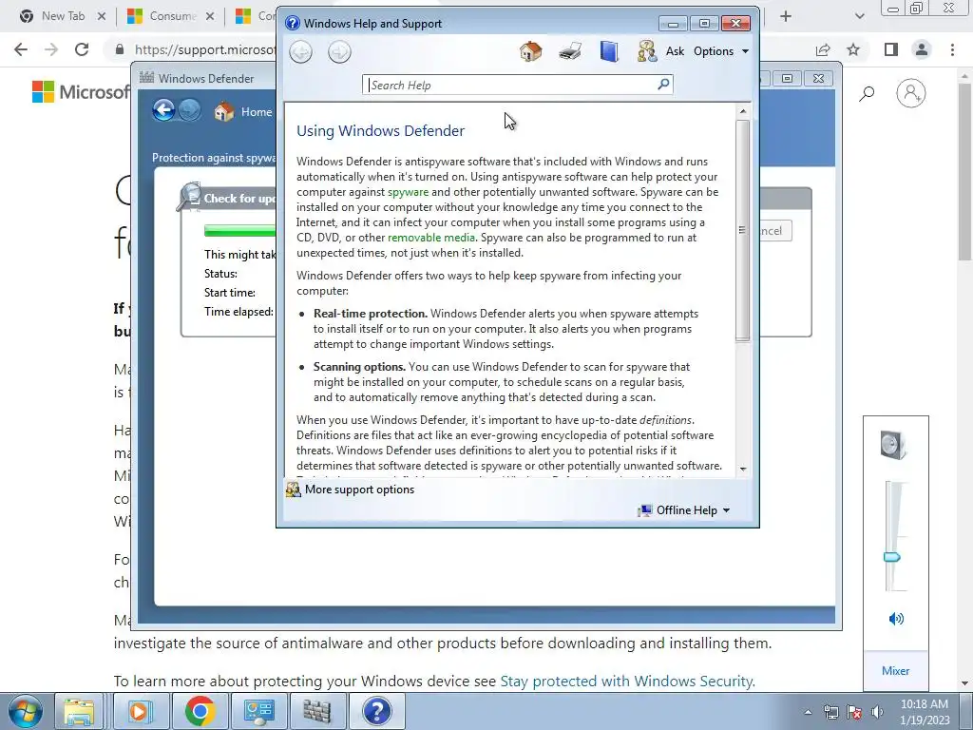Open Microsoft site search magnifier
The image size is (973, 730).
click(867, 93)
